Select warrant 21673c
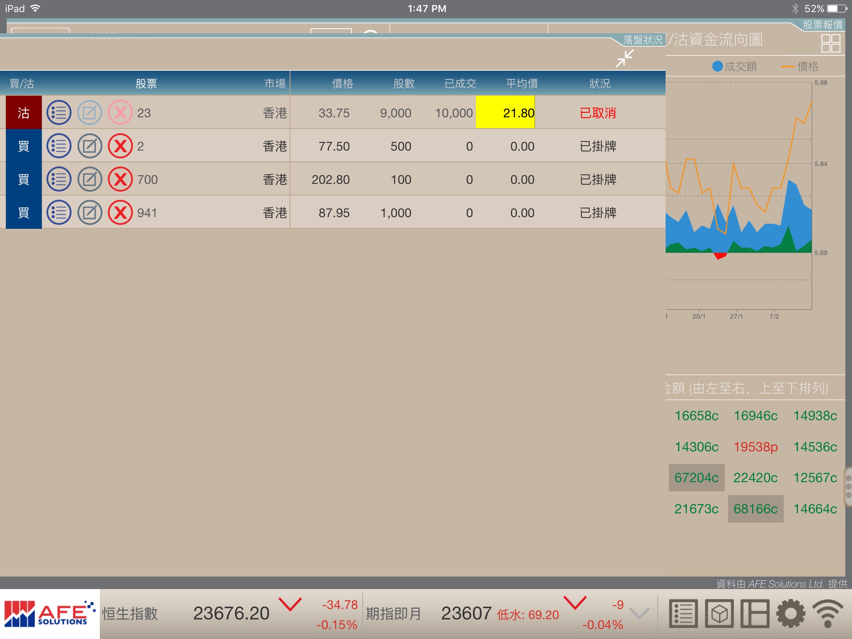The height and width of the screenshot is (639, 852). [x=696, y=509]
